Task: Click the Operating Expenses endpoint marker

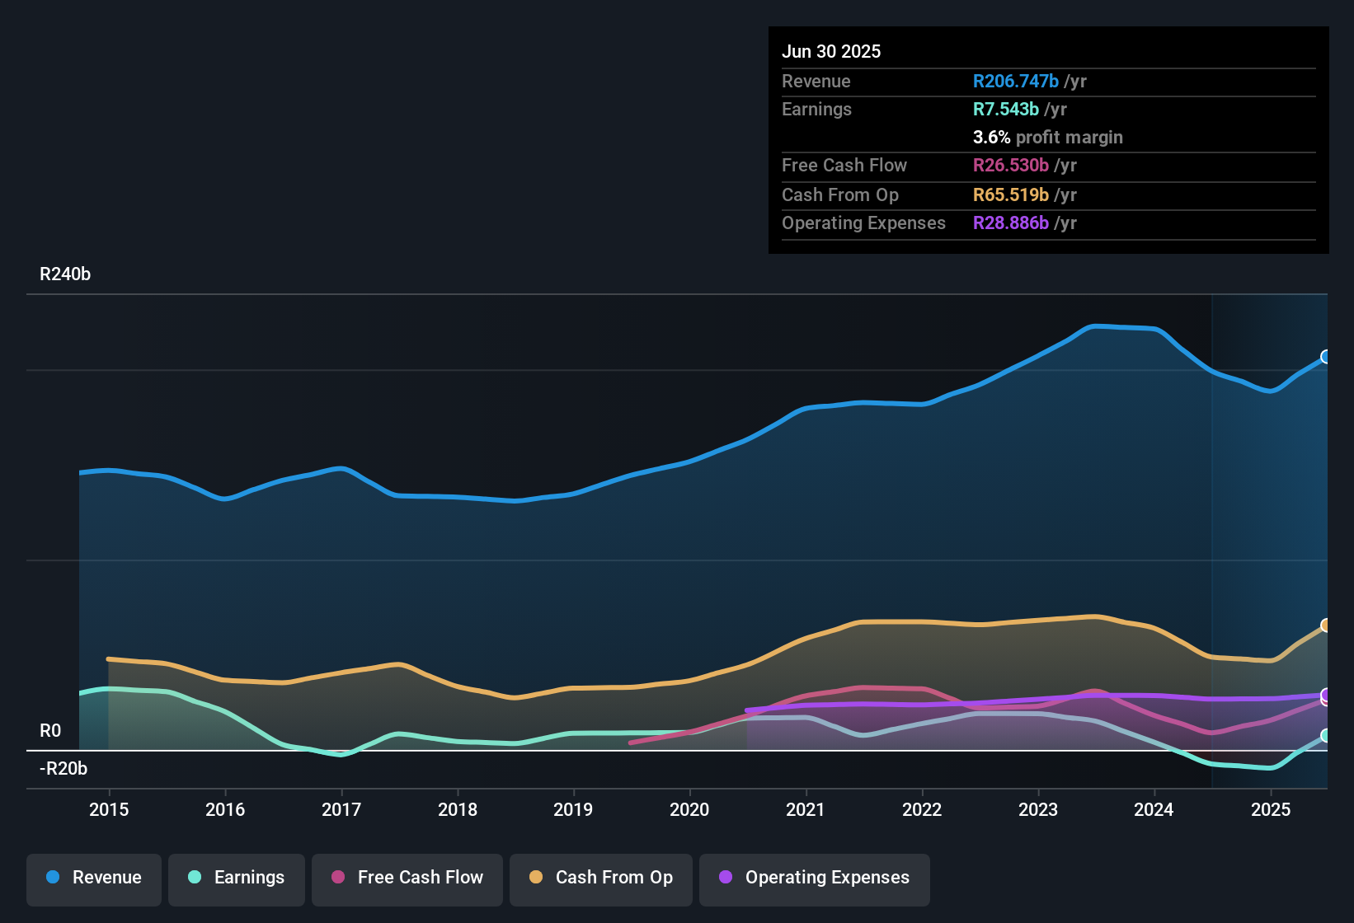Action: [x=1326, y=696]
